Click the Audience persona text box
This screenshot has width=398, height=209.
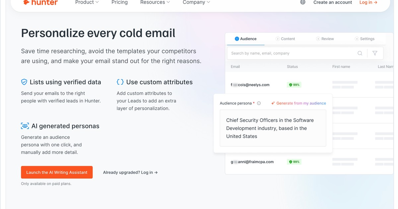[x=273, y=128]
